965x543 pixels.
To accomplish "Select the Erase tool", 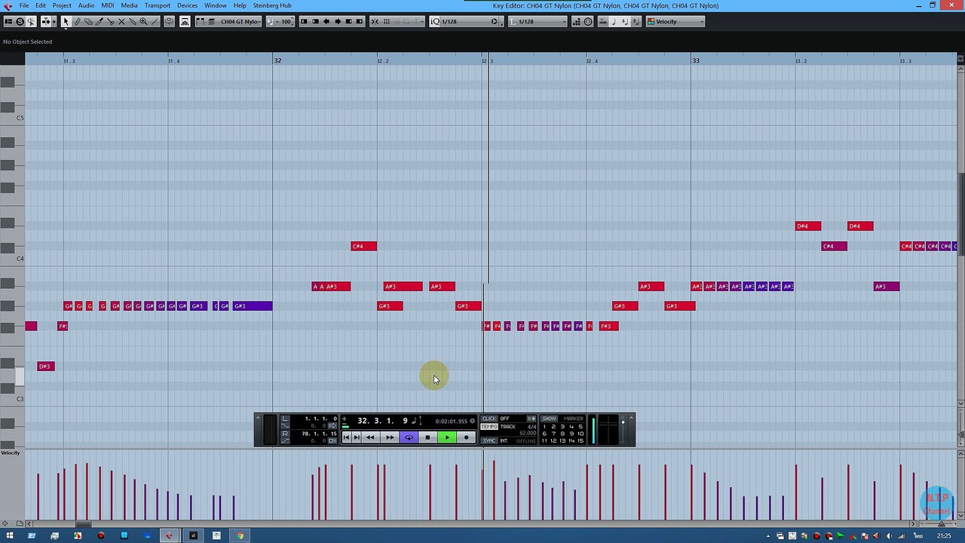I will 88,21.
